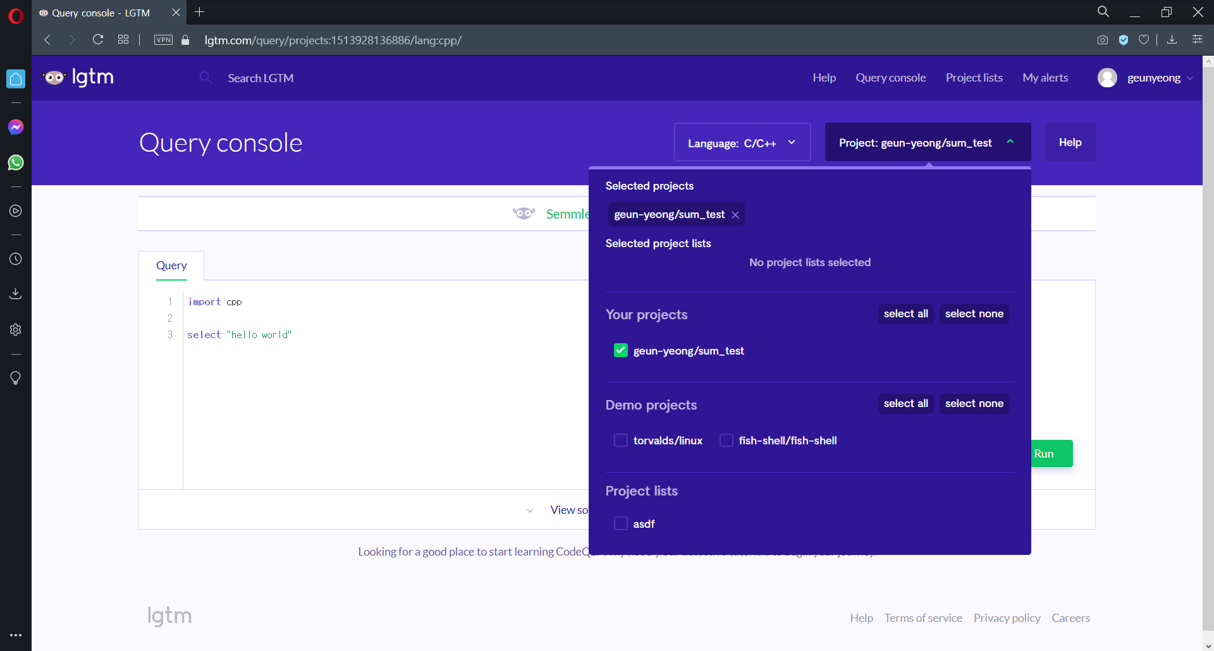
Task: Click the lightbulb tips sidebar icon
Action: pyautogui.click(x=16, y=378)
